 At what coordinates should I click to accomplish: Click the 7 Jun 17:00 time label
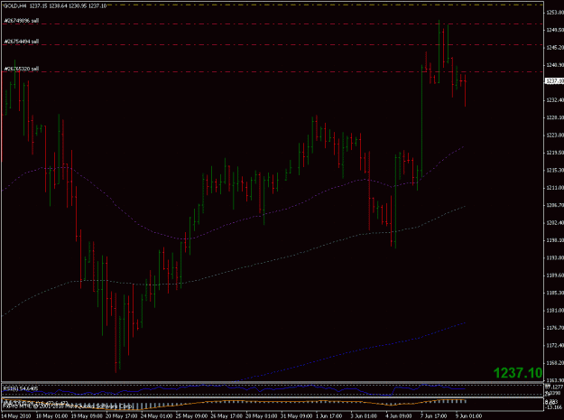pos(433,416)
